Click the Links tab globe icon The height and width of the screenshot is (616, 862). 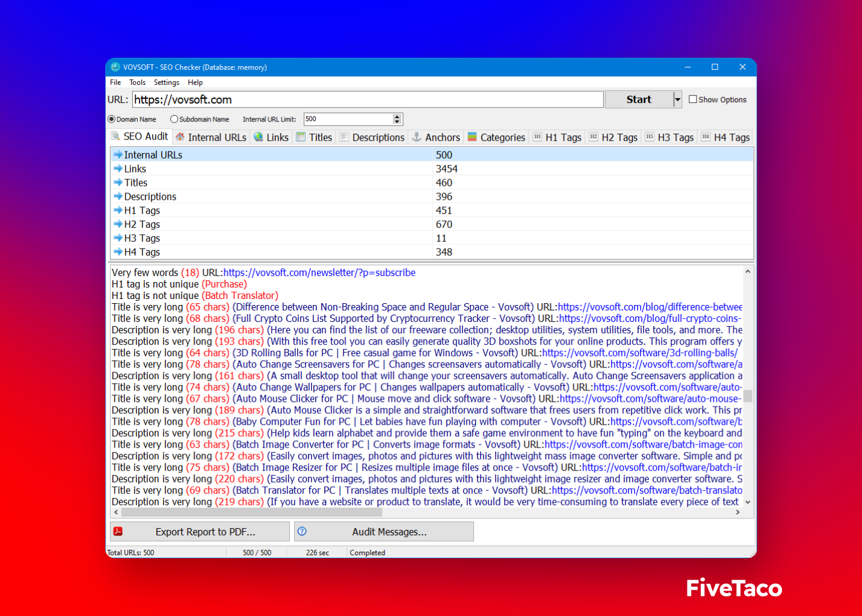click(259, 137)
